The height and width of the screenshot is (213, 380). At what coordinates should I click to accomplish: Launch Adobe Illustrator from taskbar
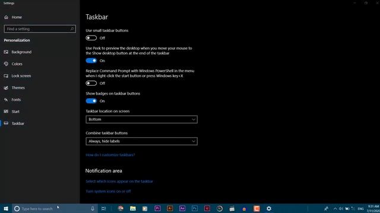(170, 208)
